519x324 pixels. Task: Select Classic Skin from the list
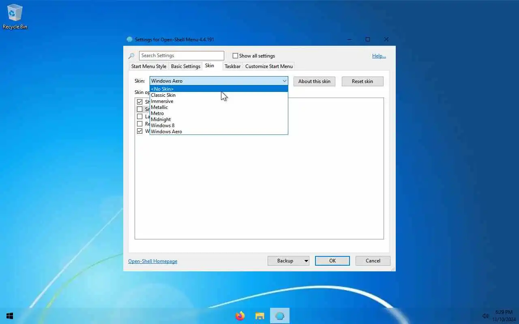(219, 95)
